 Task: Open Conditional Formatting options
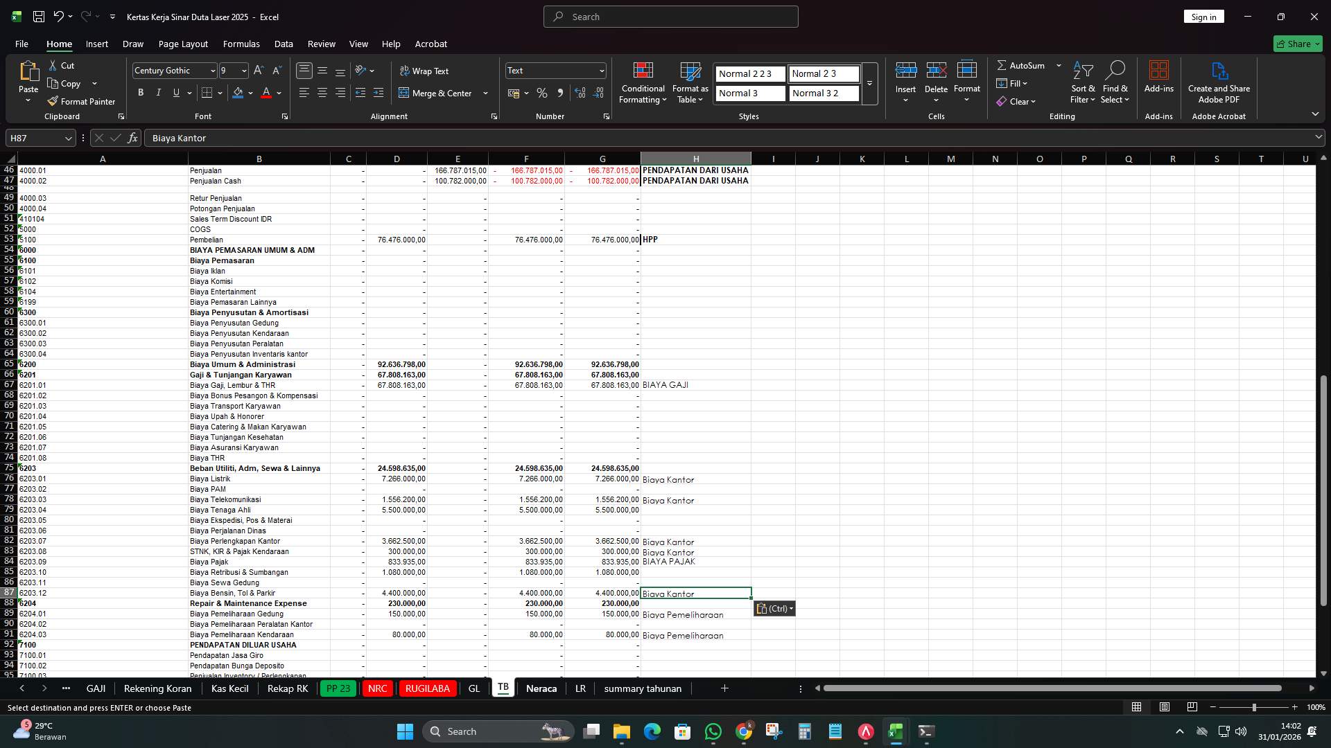click(643, 82)
